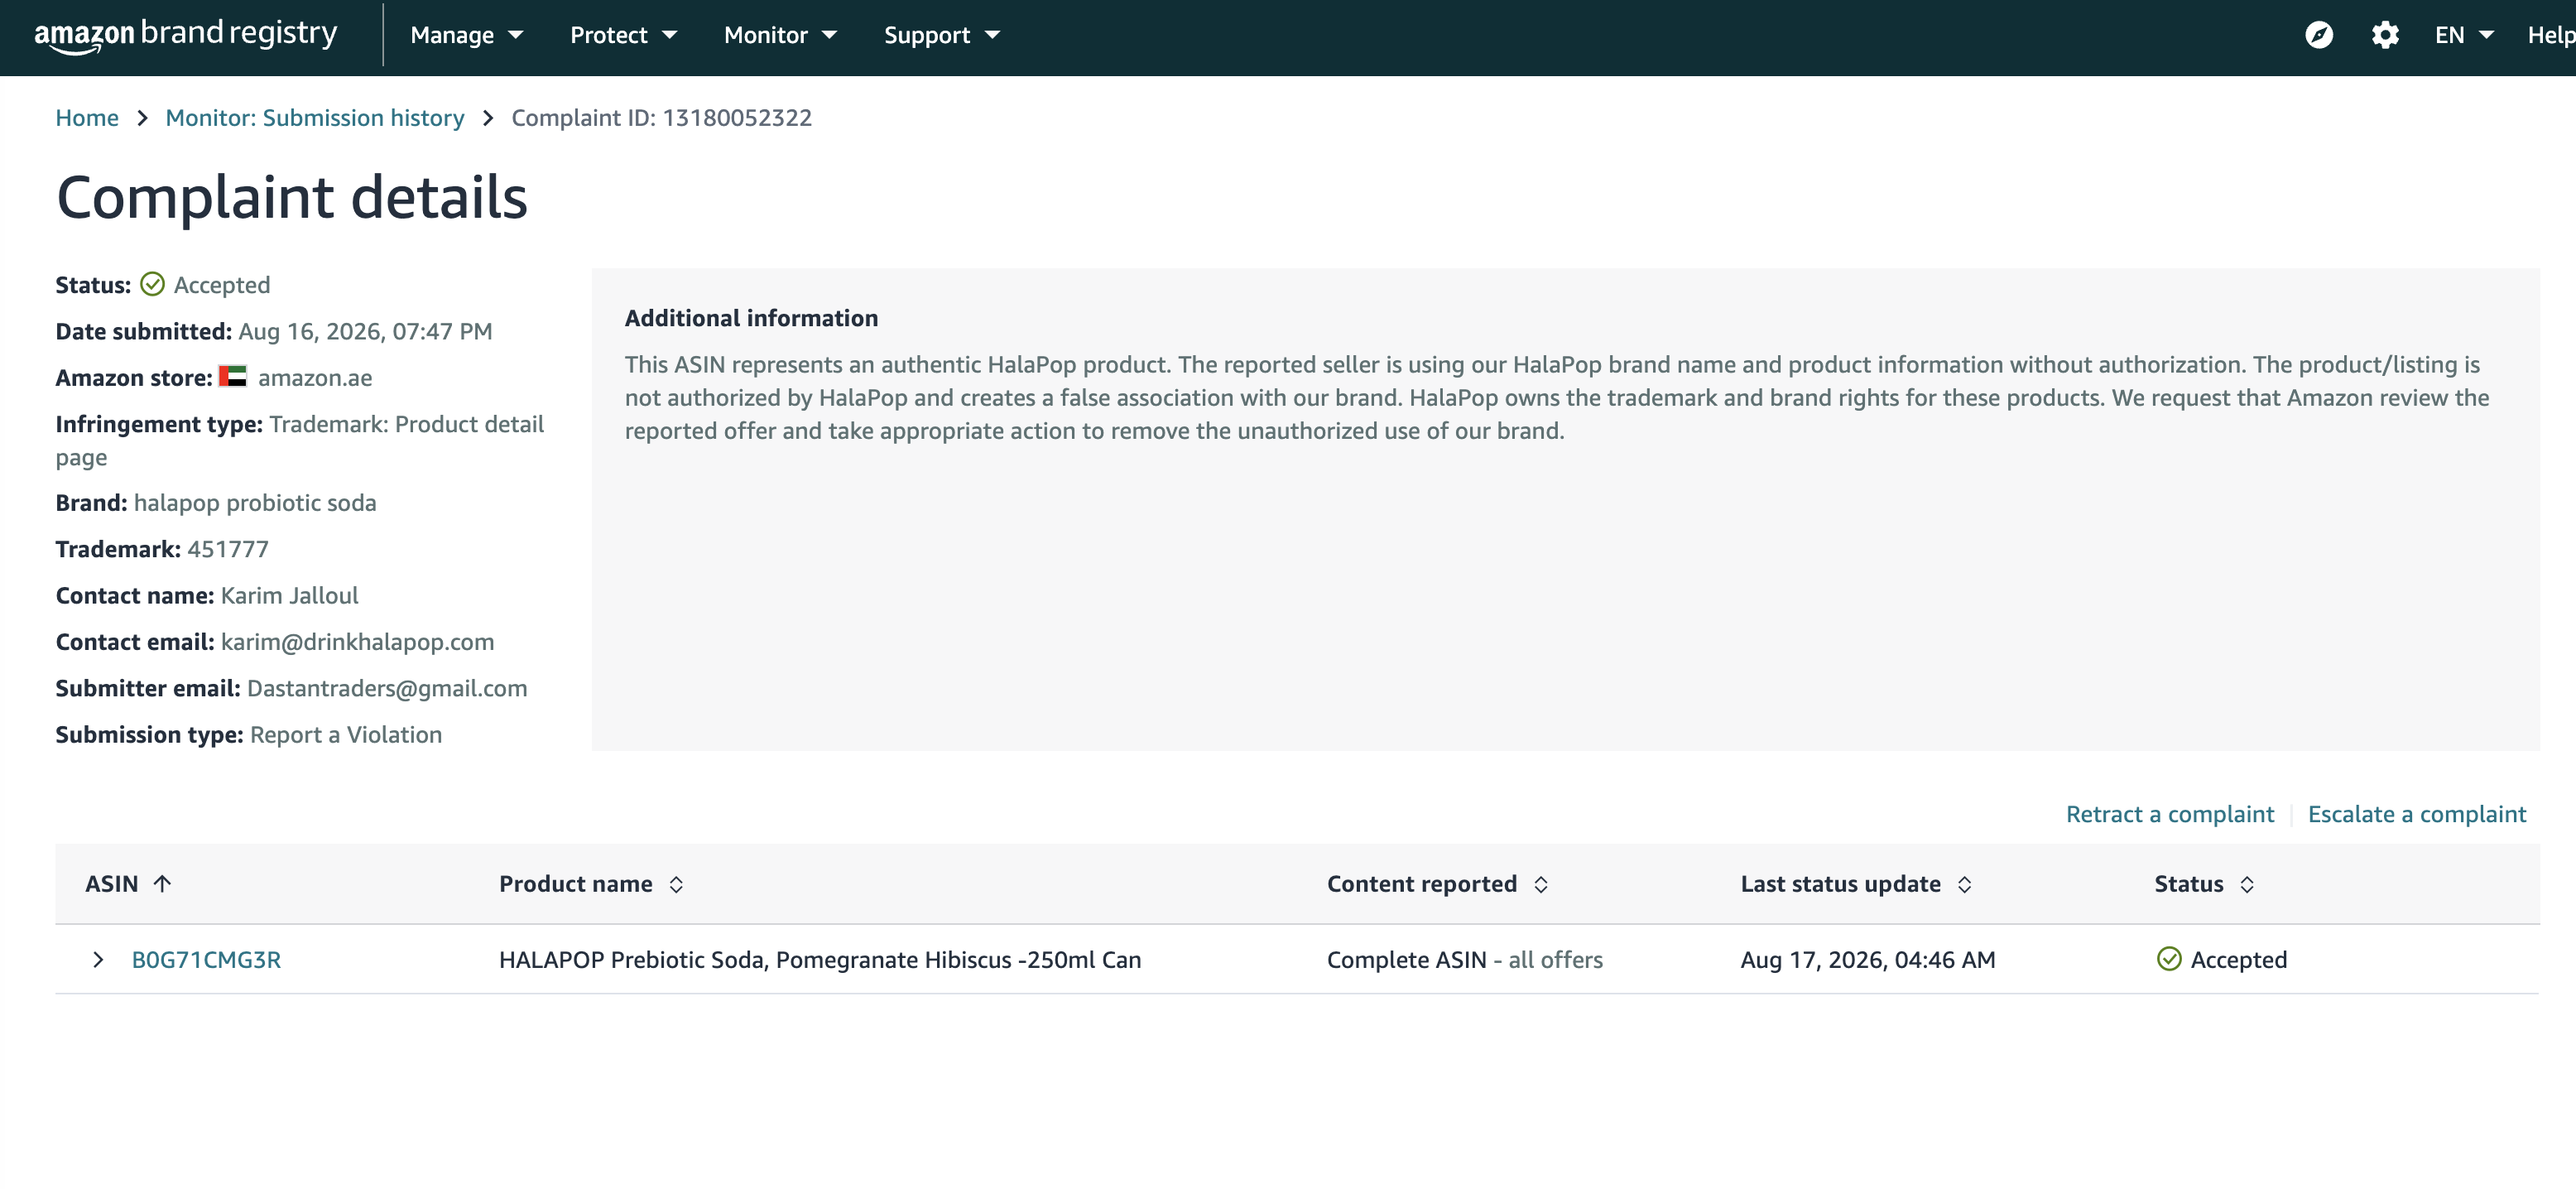This screenshot has height=1189, width=2576.
Task: Click Complete ASIN - all offers cell
Action: coord(1465,959)
